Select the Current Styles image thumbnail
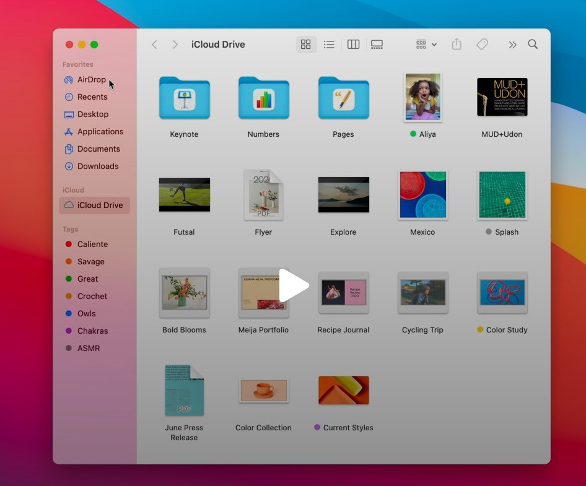 pyautogui.click(x=343, y=391)
